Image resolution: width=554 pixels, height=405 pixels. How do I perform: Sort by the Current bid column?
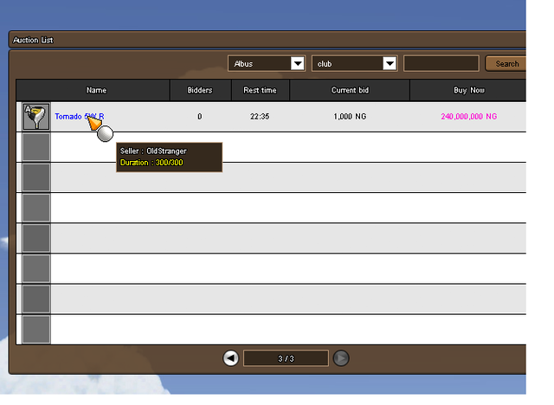pyautogui.click(x=349, y=90)
